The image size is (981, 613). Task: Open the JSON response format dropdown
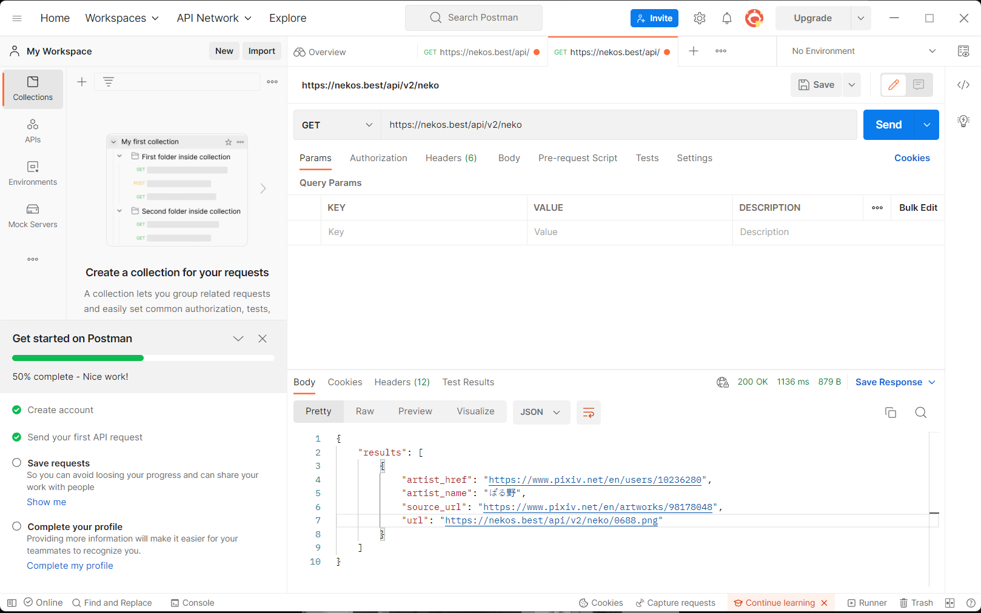(x=541, y=412)
